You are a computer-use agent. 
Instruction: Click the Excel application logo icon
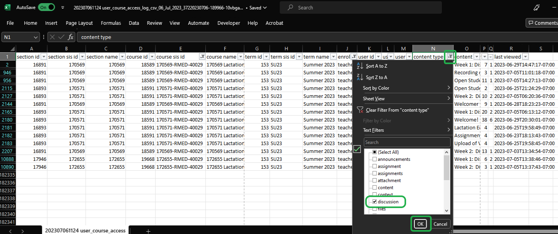[x=7, y=7]
